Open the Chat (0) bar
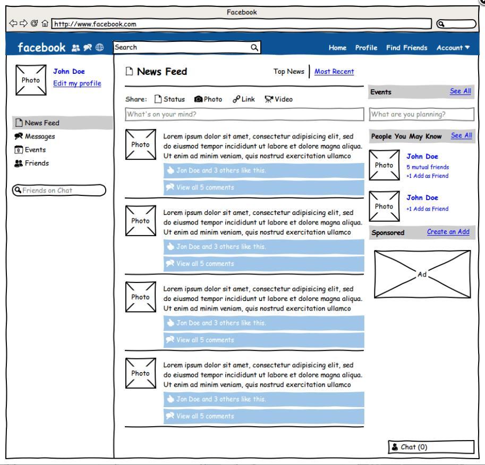Viewport: 485px width, 465px height. [x=431, y=447]
